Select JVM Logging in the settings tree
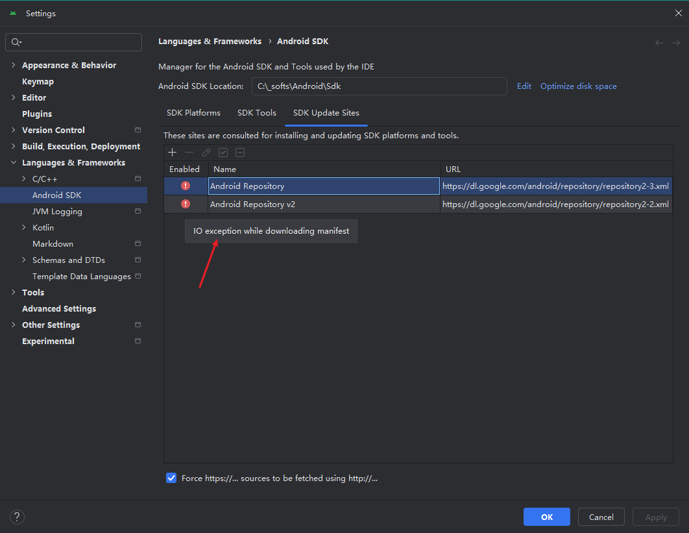Viewport: 689px width, 533px height. (x=57, y=211)
